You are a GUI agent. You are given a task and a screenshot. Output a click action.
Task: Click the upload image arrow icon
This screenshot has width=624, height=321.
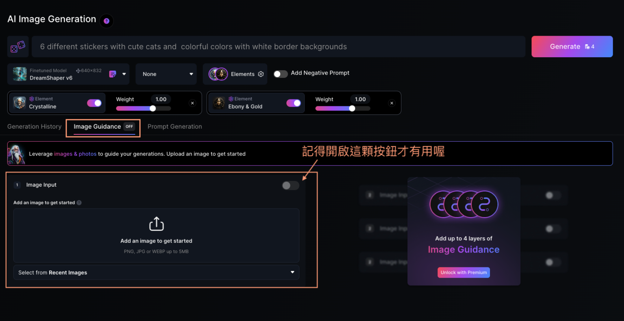156,224
